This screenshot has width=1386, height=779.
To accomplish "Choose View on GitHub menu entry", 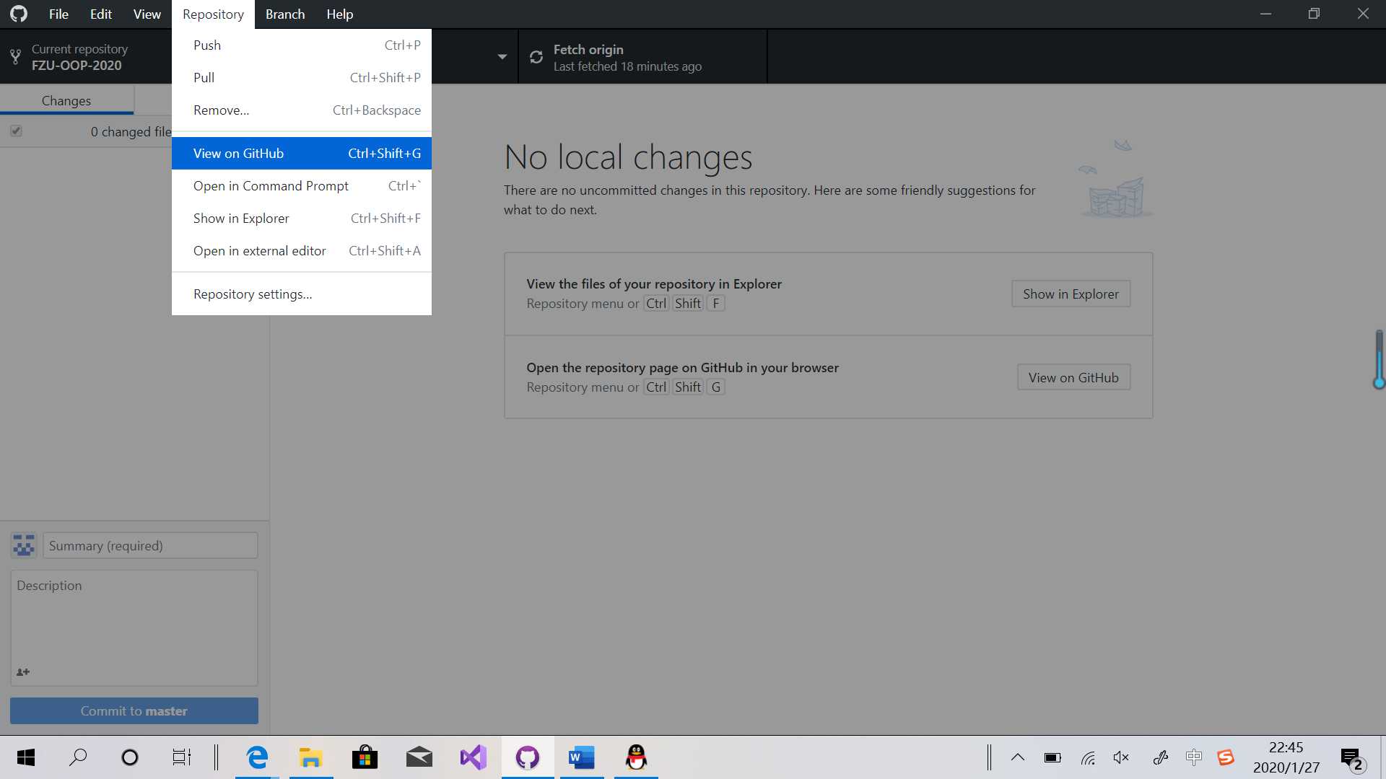I will (x=302, y=154).
